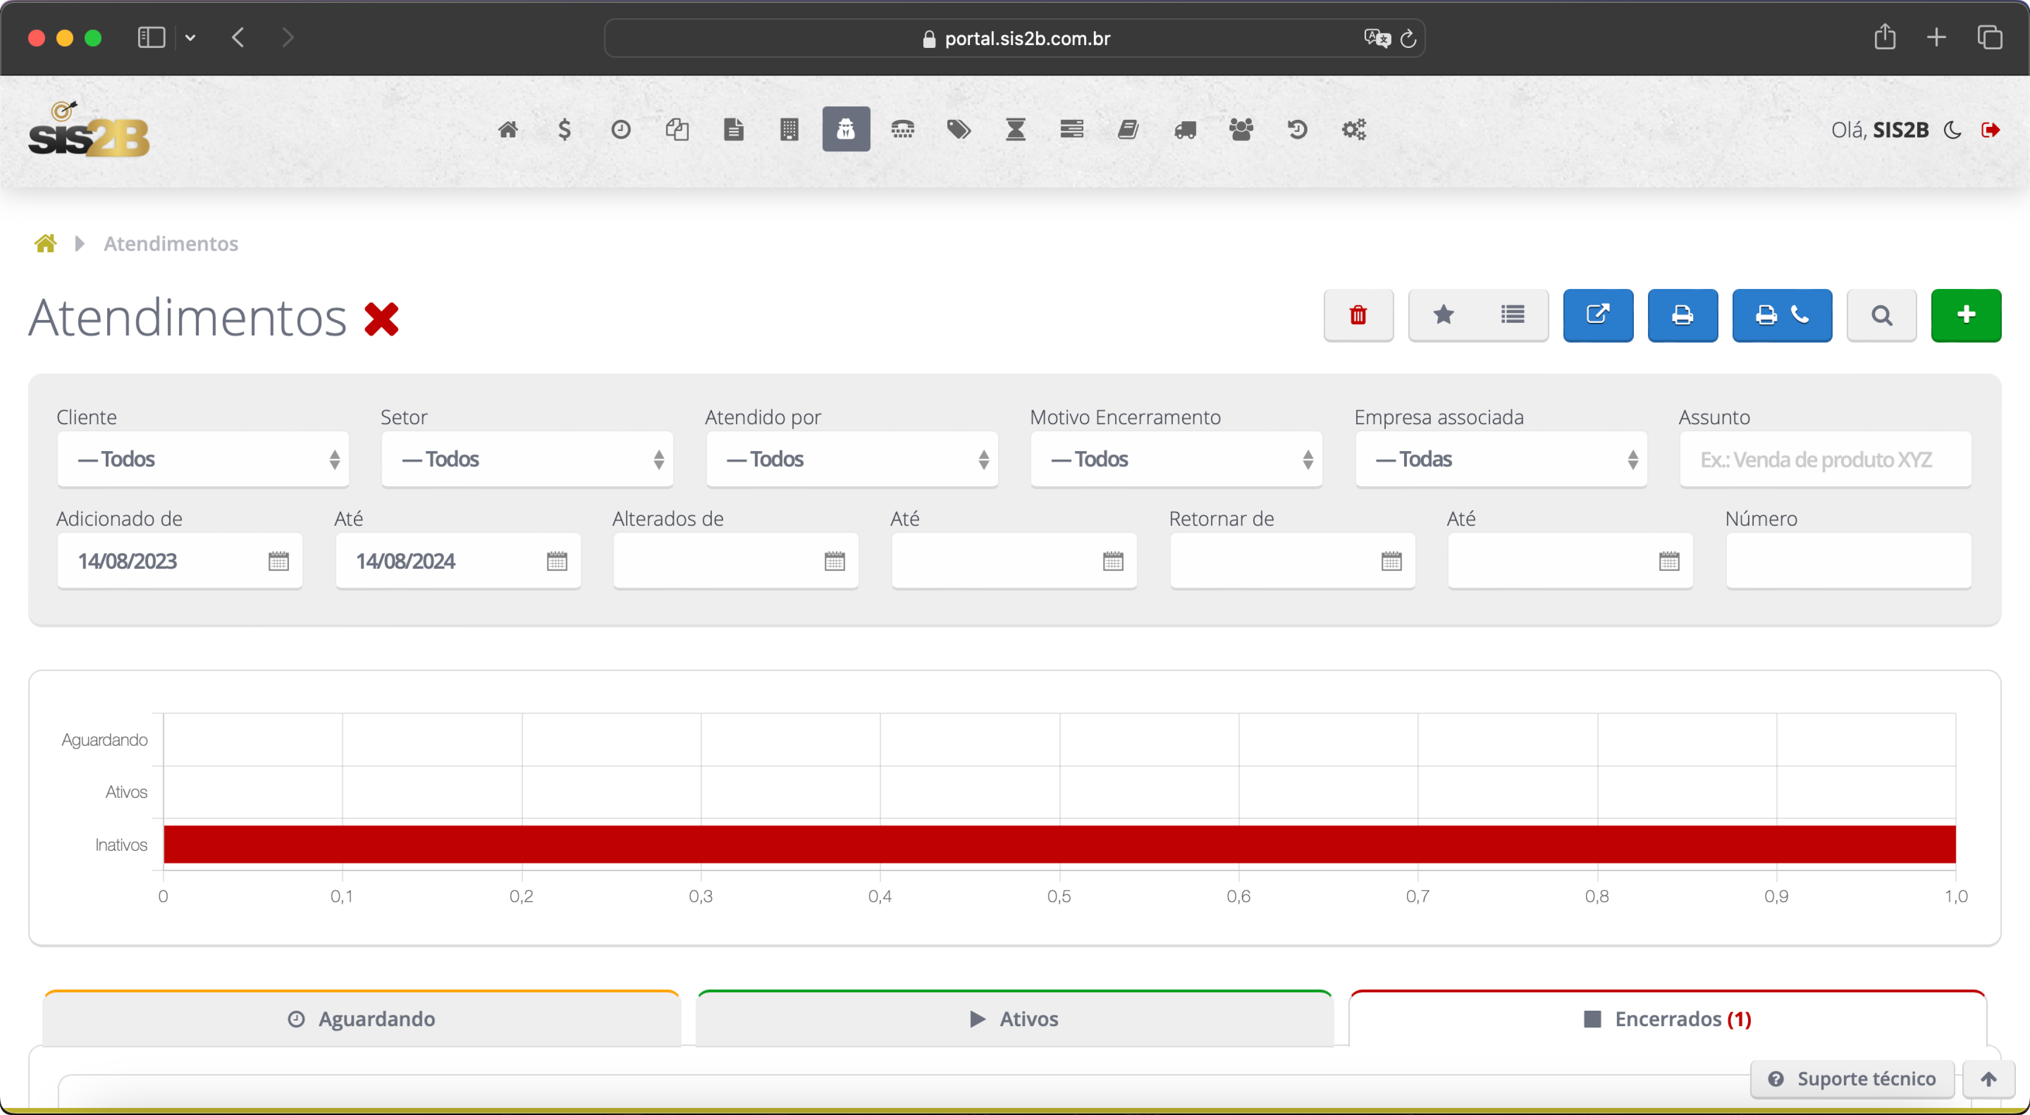Expand the Motivo Encerramento dropdown
Screen dimensions: 2030x1115
[1176, 459]
